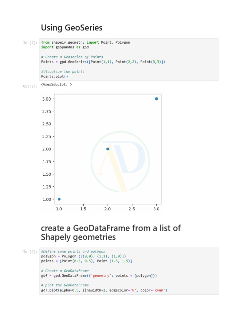Click the In [4] cell prompt
The image size is (236, 315).
pyautogui.click(x=30, y=252)
